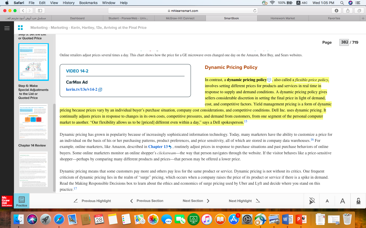Select the Step 6 page thumbnail
The image size is (366, 228).
(34, 122)
